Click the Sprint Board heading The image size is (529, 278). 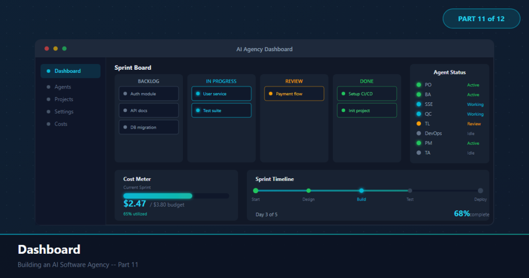[133, 68]
